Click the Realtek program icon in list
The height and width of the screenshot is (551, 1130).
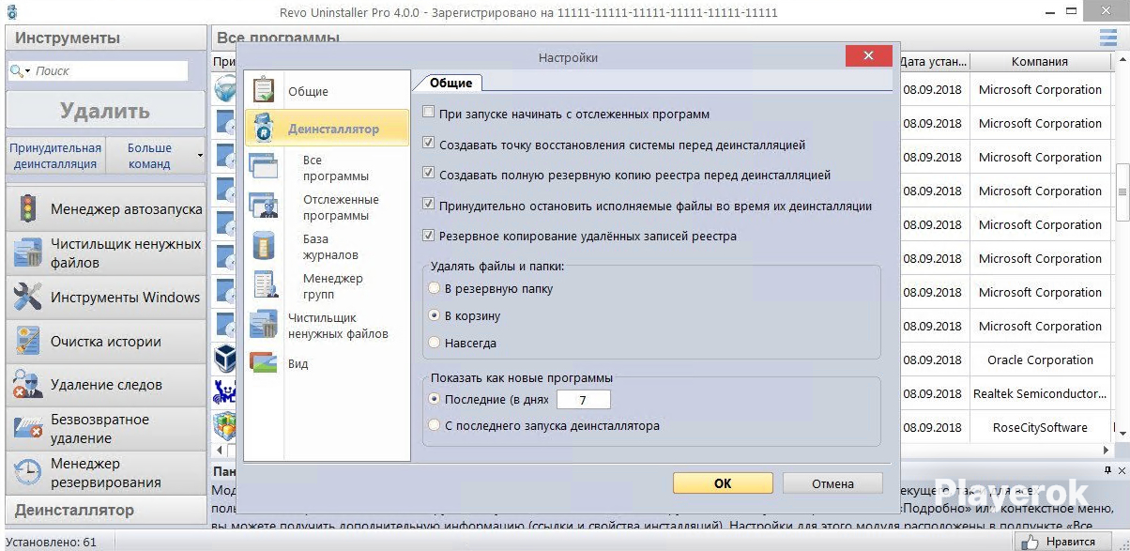[x=225, y=393]
